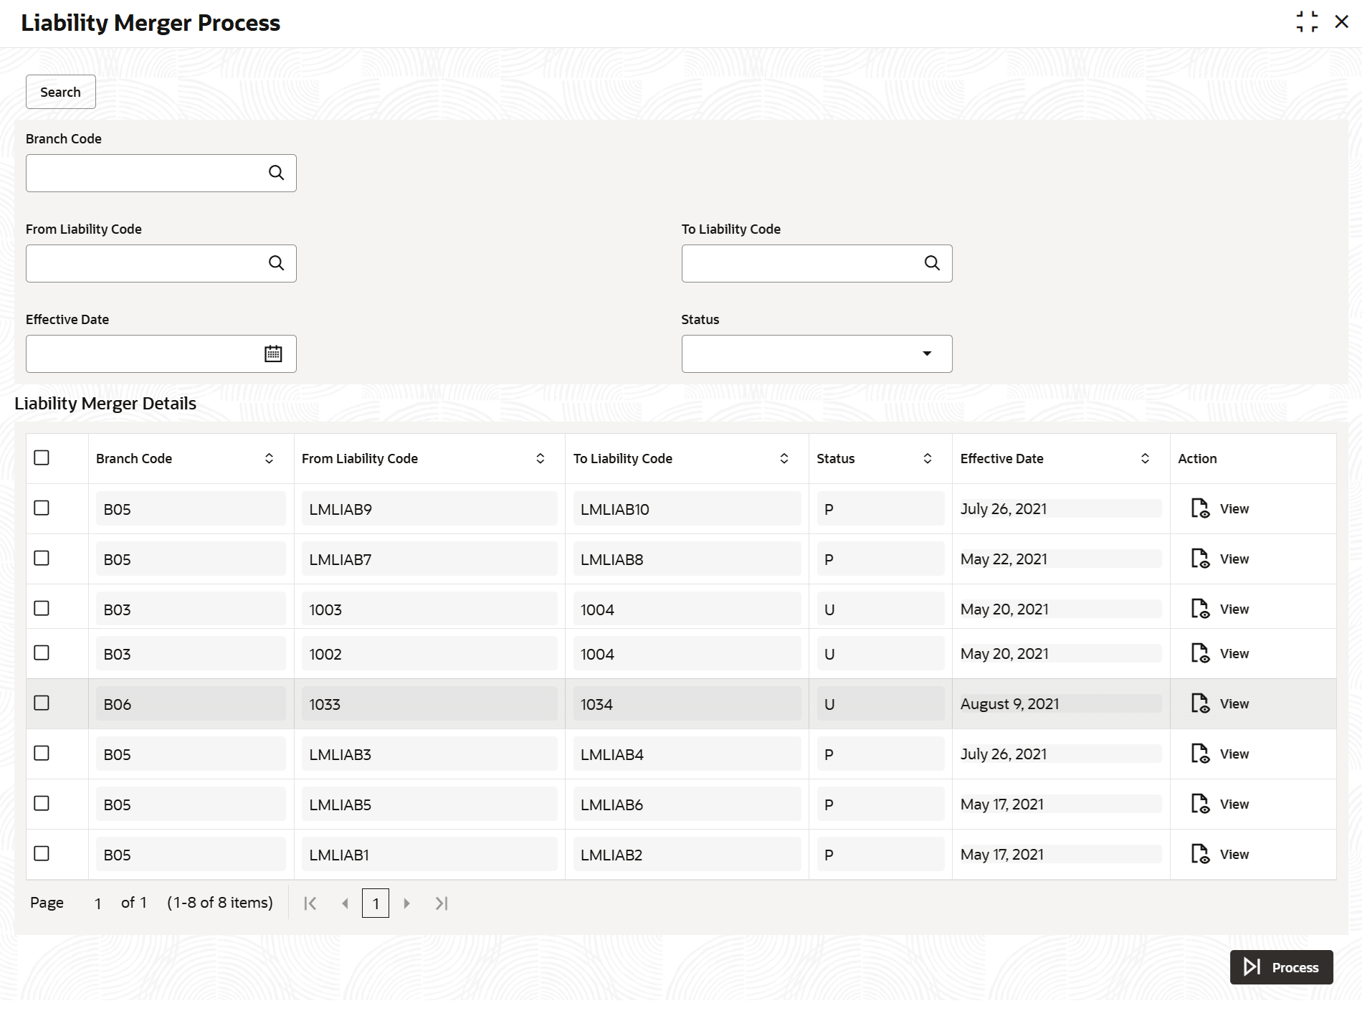View the LMLIAB1 merger record

click(x=1220, y=854)
